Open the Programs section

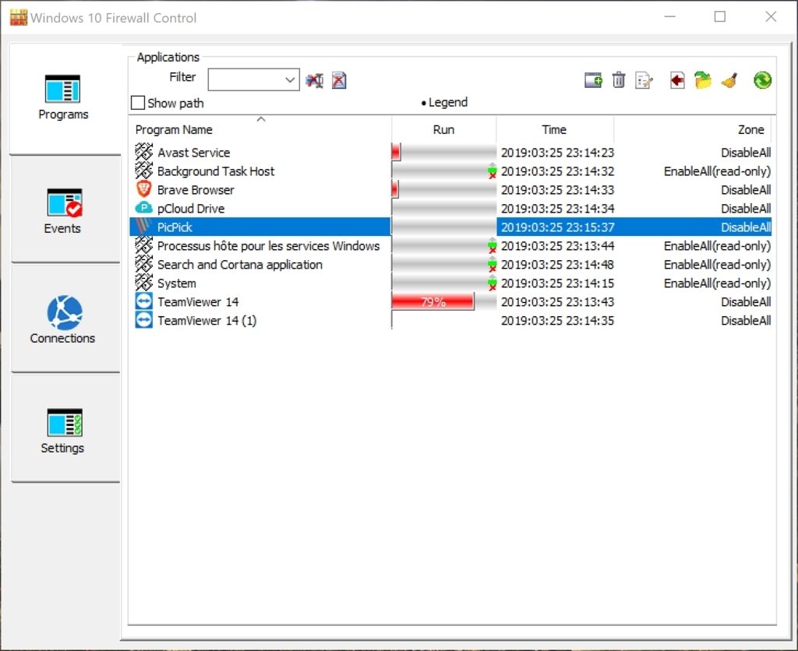click(x=64, y=97)
